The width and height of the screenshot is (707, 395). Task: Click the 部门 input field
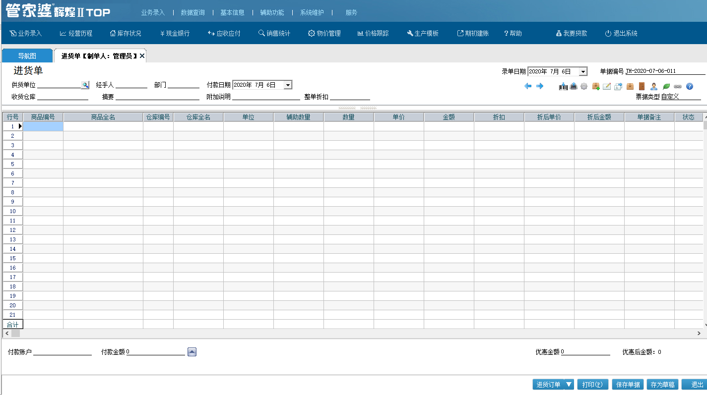pos(184,85)
